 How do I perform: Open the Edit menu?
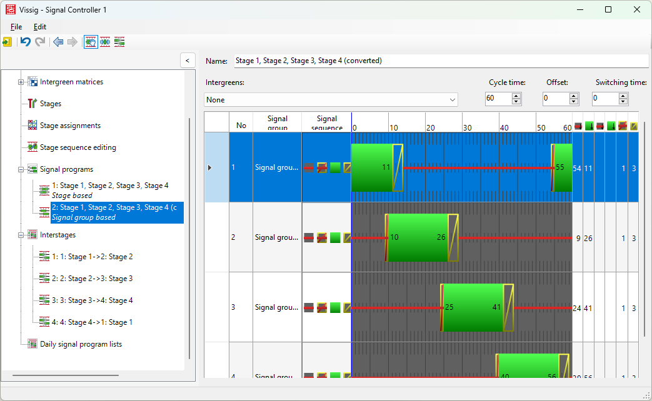[x=40, y=27]
